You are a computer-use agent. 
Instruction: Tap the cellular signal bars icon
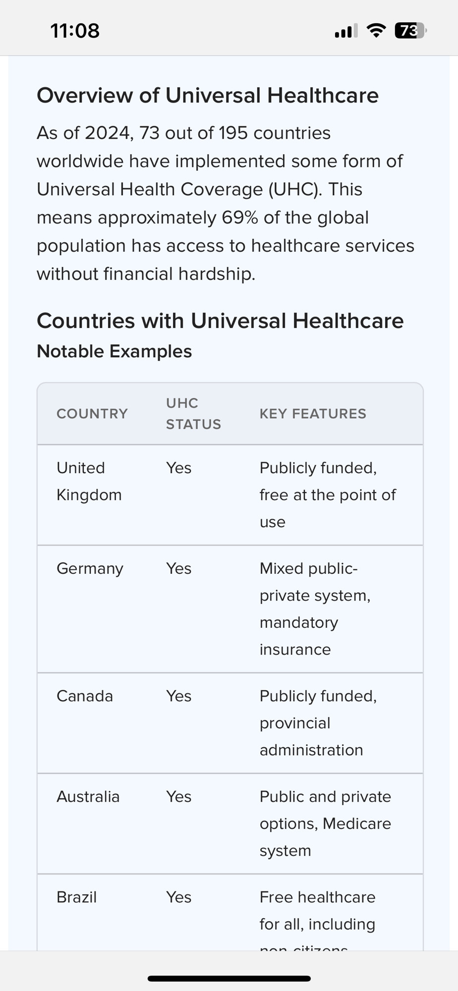point(345,31)
